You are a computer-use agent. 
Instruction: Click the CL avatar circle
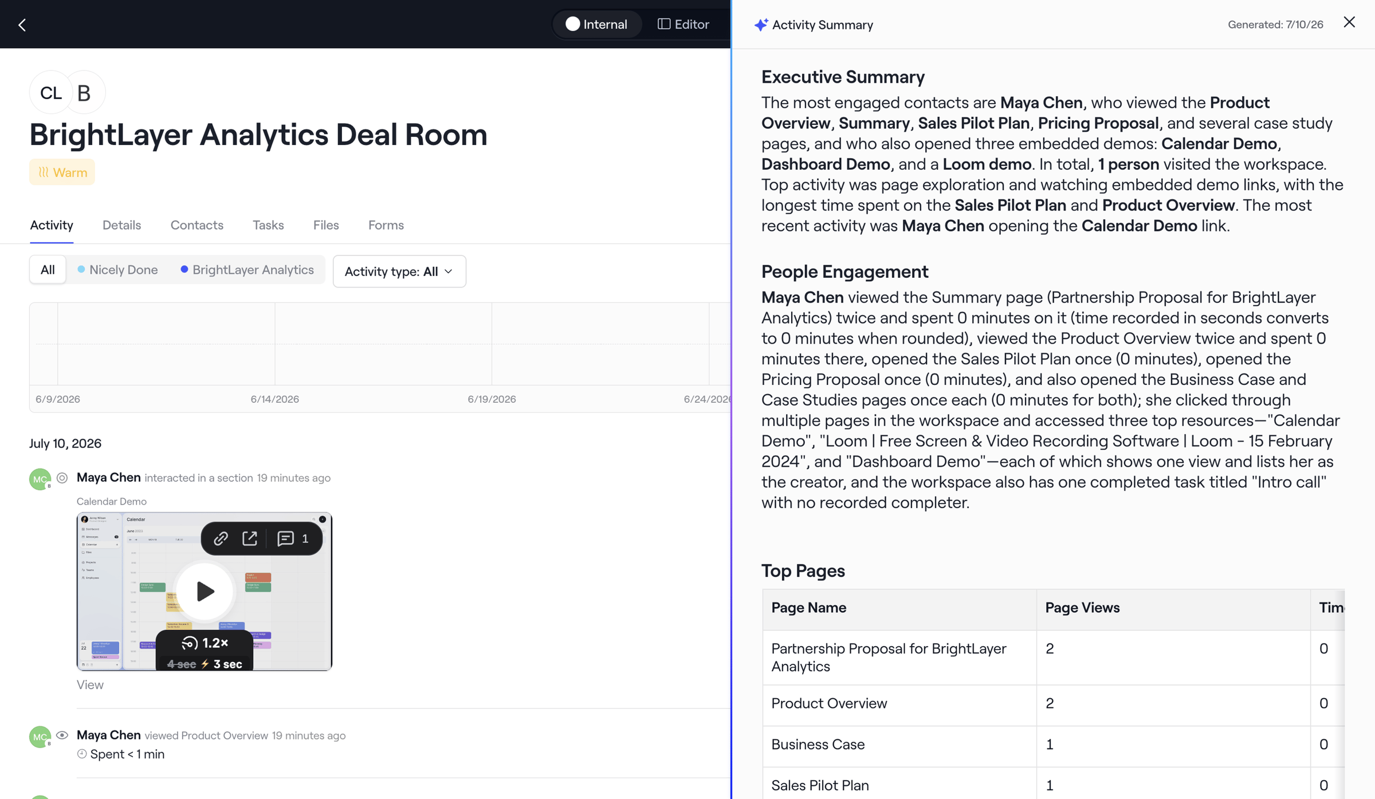click(50, 92)
